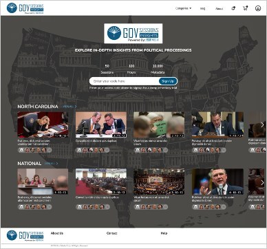
Task: Click speaker avatars under the two-men video
Action: (93, 150)
